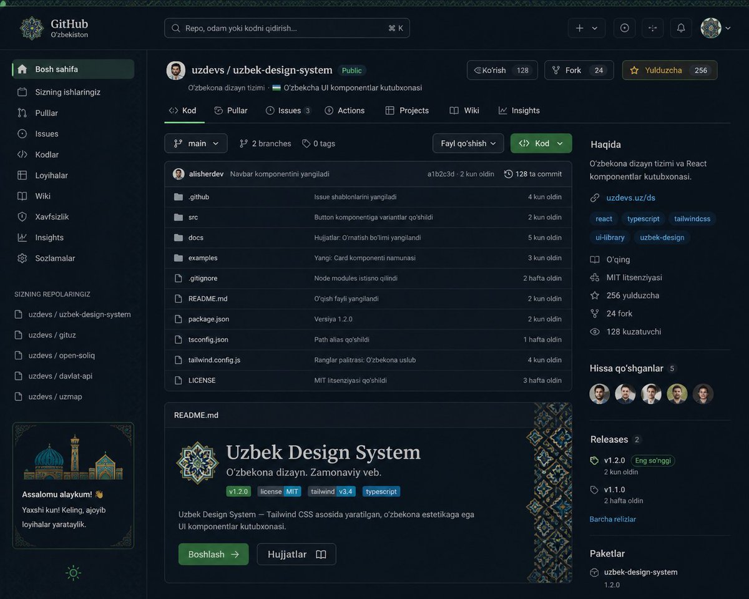749x599 pixels.
Task: Fork the repository with Fork button
Action: click(x=579, y=71)
